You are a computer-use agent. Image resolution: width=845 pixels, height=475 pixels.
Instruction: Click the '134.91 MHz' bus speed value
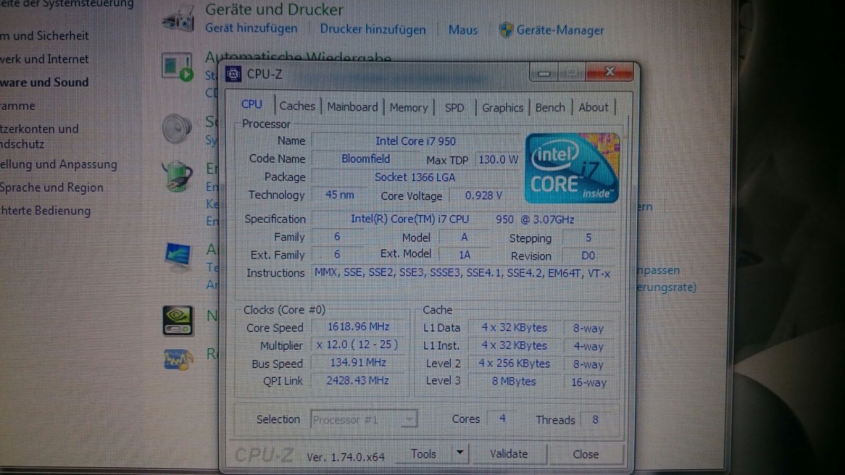tap(358, 362)
